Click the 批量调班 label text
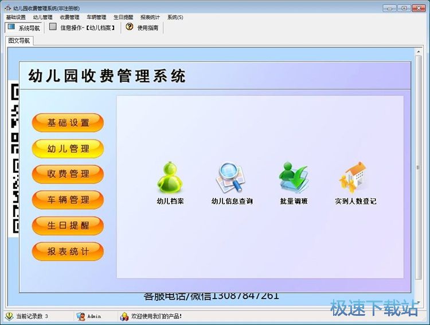 (294, 201)
